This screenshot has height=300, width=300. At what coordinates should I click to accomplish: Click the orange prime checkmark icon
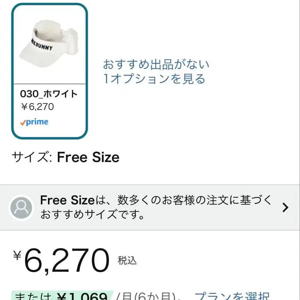tap(23, 123)
